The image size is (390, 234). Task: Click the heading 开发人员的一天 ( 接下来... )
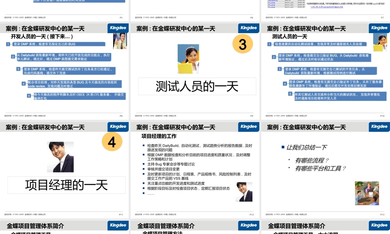[x=42, y=37]
